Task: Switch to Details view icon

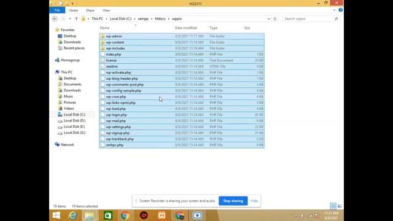Action: [x=333, y=206]
